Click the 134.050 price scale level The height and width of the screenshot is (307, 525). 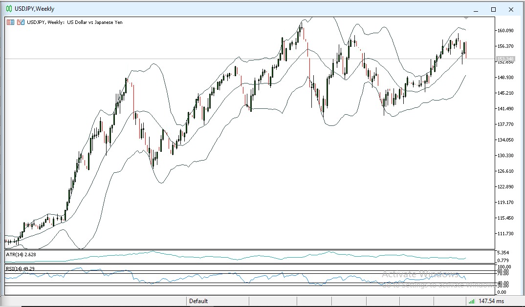[x=505, y=140]
